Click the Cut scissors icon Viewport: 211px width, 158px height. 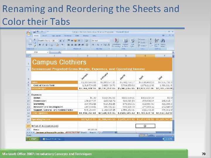(35, 39)
